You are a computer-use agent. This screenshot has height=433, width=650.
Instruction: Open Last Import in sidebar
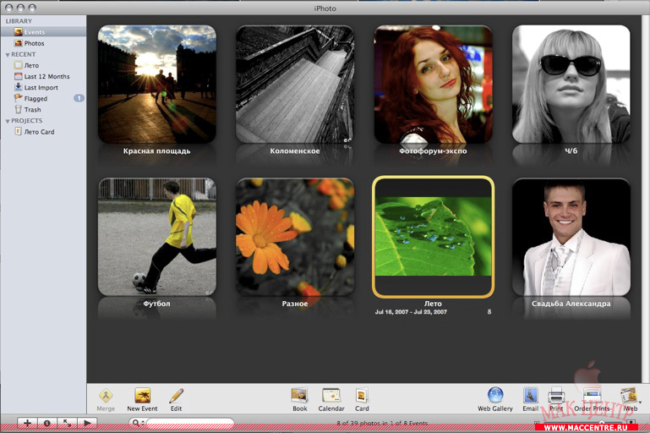[x=43, y=87]
